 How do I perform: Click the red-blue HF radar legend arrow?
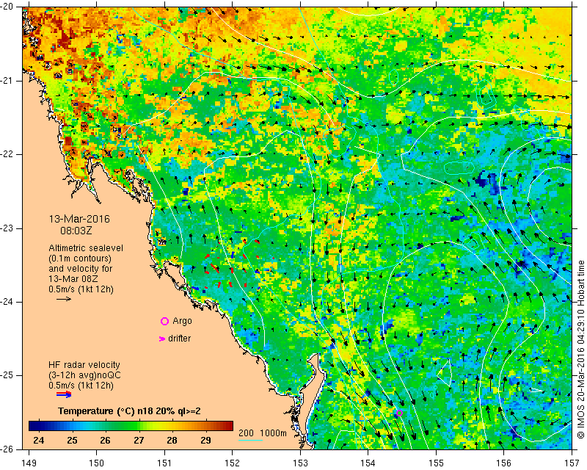click(x=64, y=394)
